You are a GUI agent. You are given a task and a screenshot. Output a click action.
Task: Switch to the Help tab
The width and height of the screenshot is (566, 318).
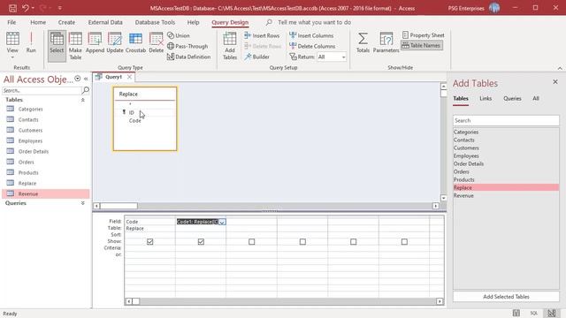(x=193, y=22)
